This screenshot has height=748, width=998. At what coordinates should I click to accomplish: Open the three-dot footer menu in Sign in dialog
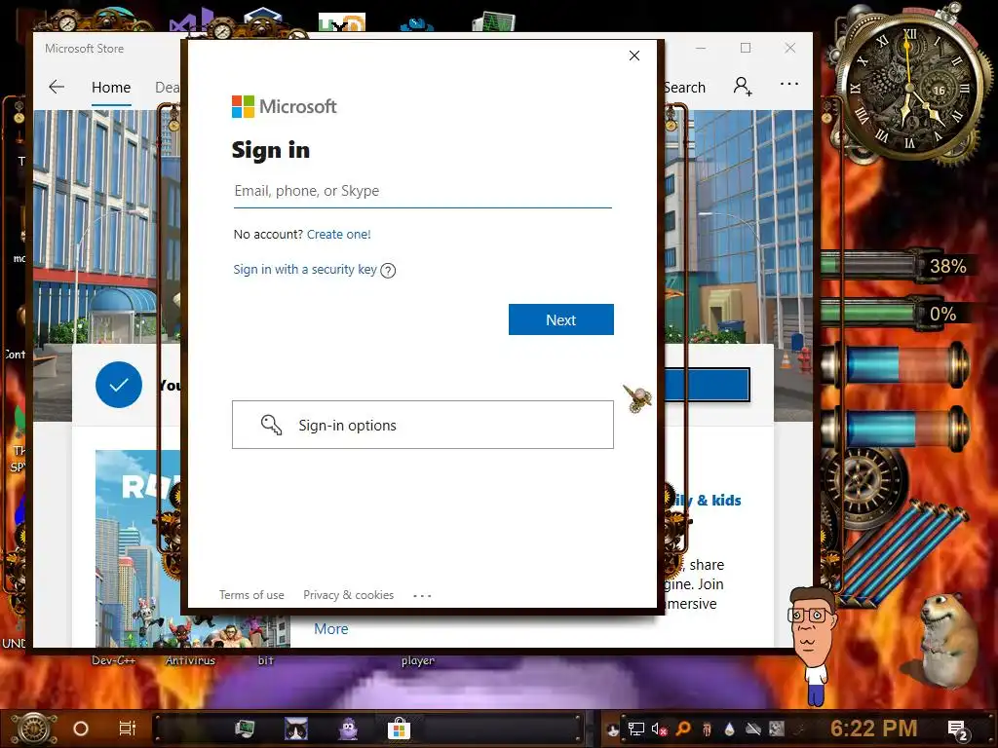click(x=422, y=595)
